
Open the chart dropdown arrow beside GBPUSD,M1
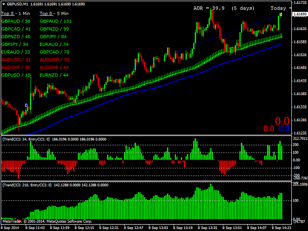3,4
